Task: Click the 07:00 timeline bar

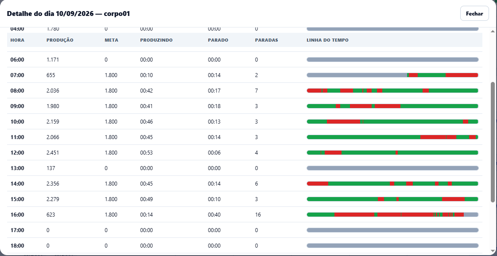Action: click(x=392, y=75)
